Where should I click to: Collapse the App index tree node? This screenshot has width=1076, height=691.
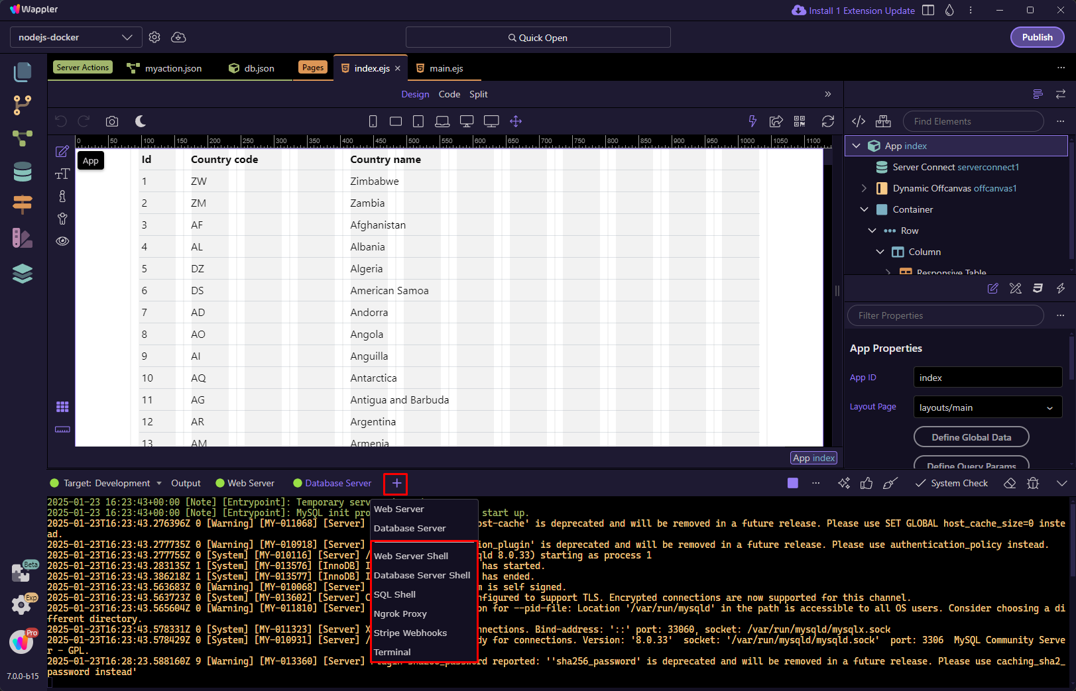pyautogui.click(x=856, y=146)
